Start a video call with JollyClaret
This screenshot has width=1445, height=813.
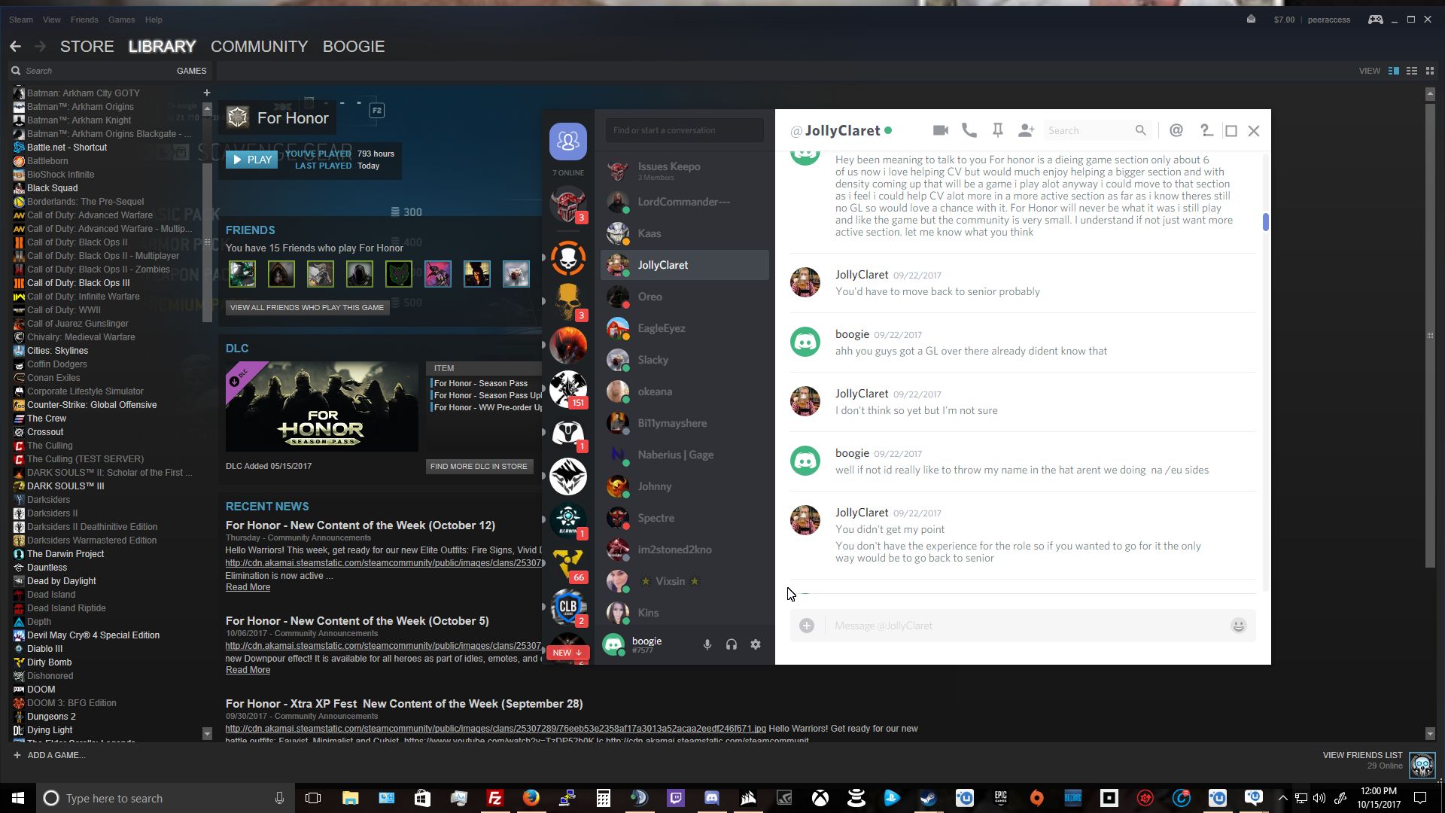pos(940,130)
